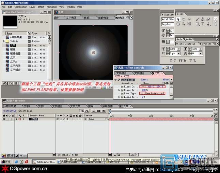Click the Superscript button in Character panel
Viewport: 220px width, 173px height.
coord(190,60)
